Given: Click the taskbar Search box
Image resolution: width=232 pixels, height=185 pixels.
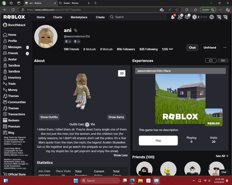Looking at the screenshot, I should tap(100, 181).
